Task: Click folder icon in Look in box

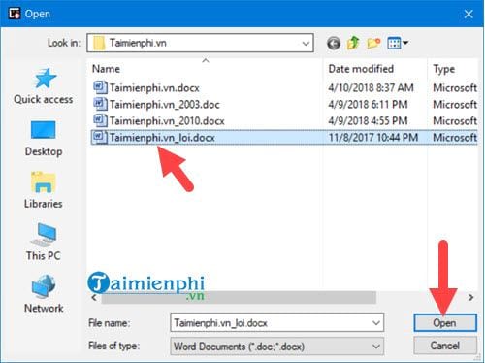Action: pyautogui.click(x=99, y=43)
